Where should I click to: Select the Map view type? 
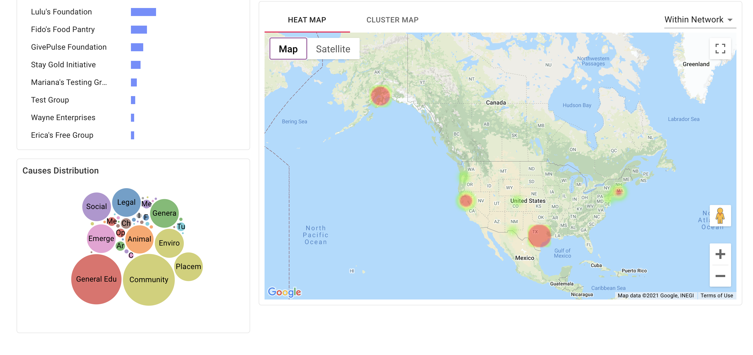(x=288, y=49)
